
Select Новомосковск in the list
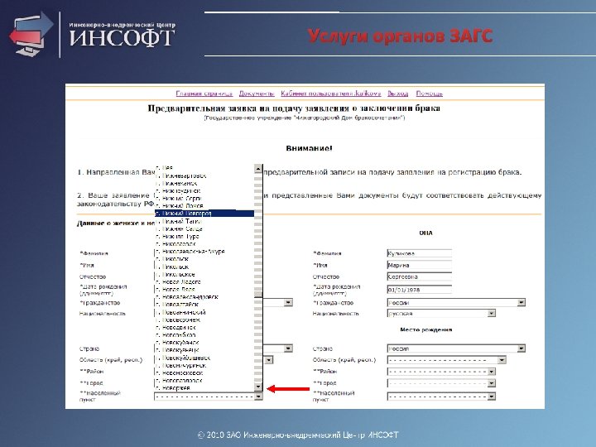click(x=204, y=372)
